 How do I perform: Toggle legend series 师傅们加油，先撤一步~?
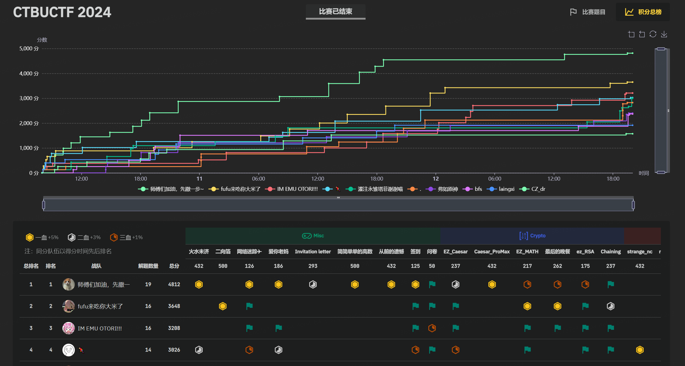[171, 189]
